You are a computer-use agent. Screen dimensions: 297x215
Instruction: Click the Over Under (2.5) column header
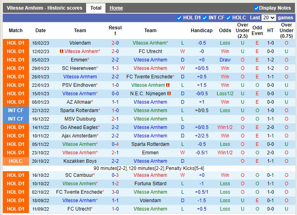pyautogui.click(x=242, y=31)
